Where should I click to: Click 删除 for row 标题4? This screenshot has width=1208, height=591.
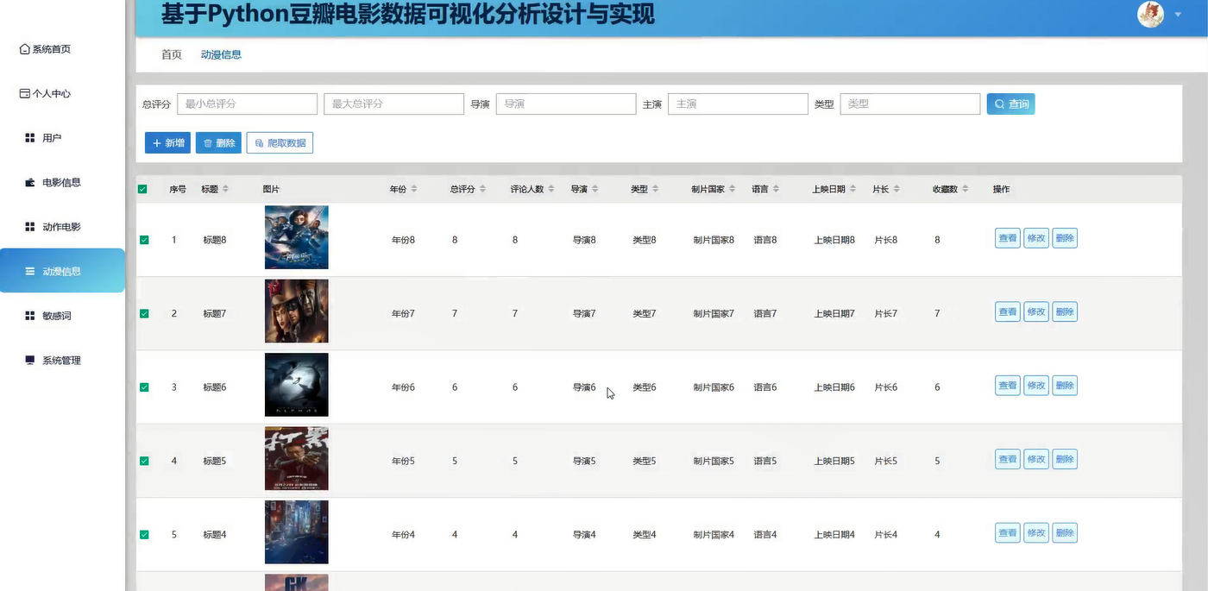[1065, 533]
